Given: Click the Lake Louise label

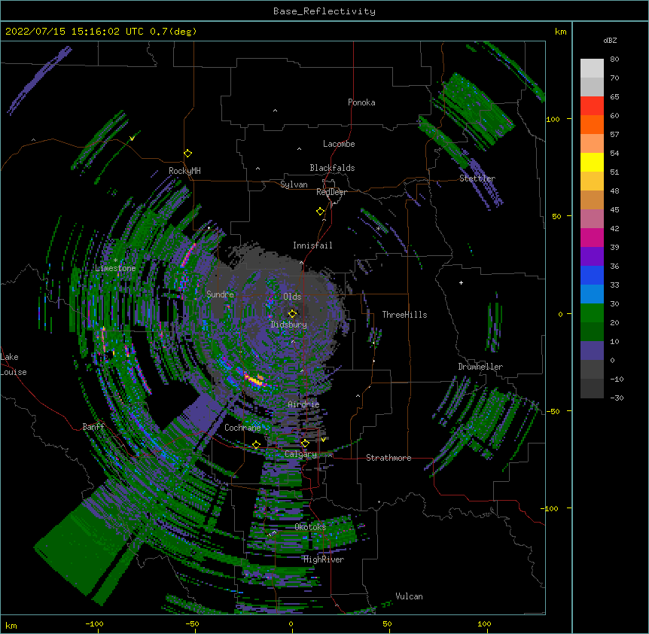Looking at the screenshot, I should coord(14,364).
